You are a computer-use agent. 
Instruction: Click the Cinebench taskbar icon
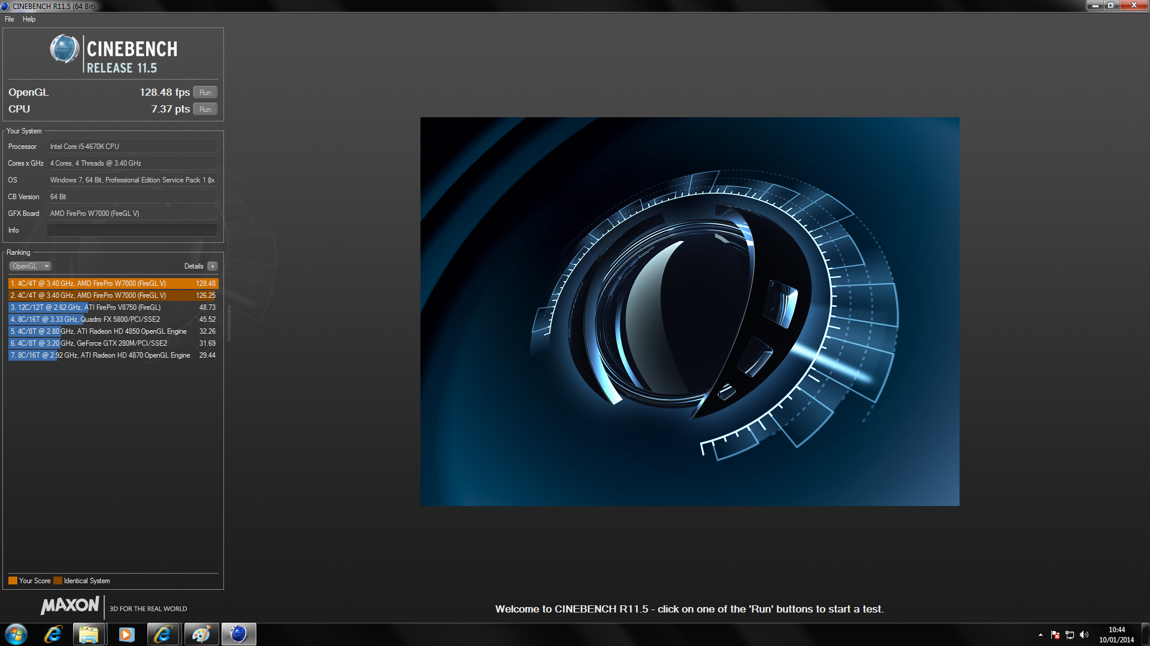click(x=238, y=634)
